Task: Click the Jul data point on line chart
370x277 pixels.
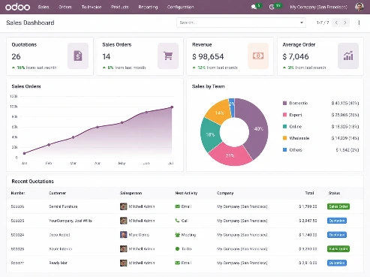Action: pos(172,107)
